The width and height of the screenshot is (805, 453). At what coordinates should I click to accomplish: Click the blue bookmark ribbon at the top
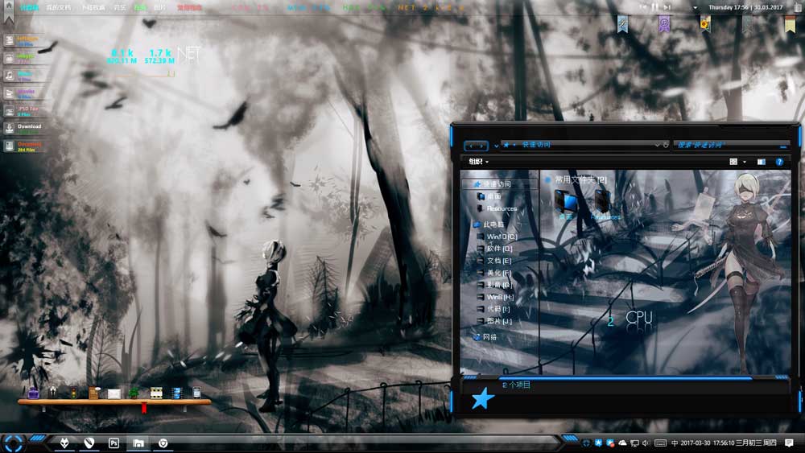click(622, 23)
